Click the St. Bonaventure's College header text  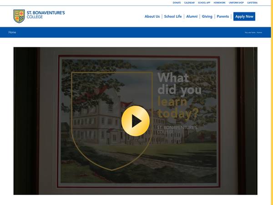coord(45,15)
